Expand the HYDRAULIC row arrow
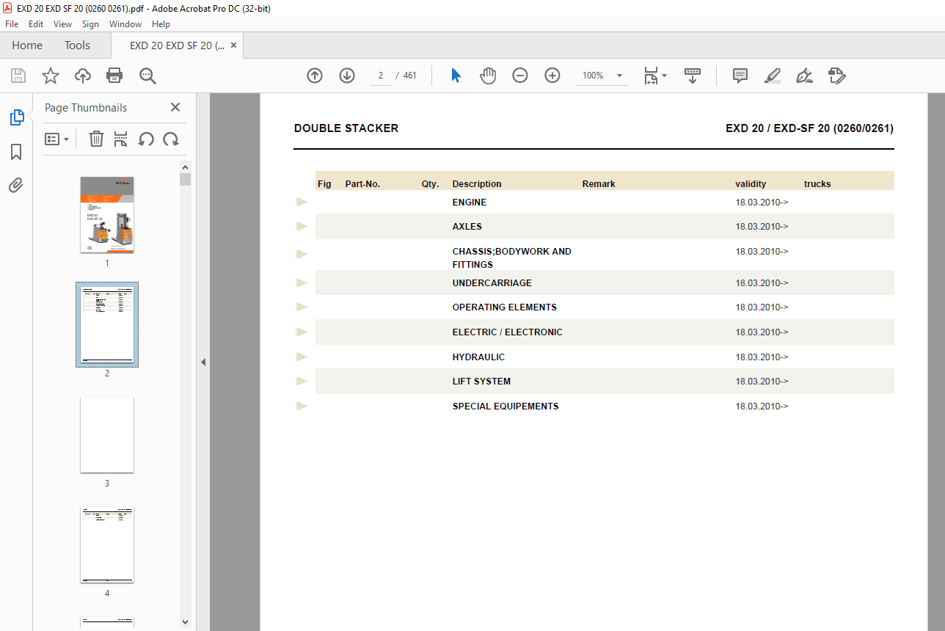This screenshot has width=945, height=631. 302,357
